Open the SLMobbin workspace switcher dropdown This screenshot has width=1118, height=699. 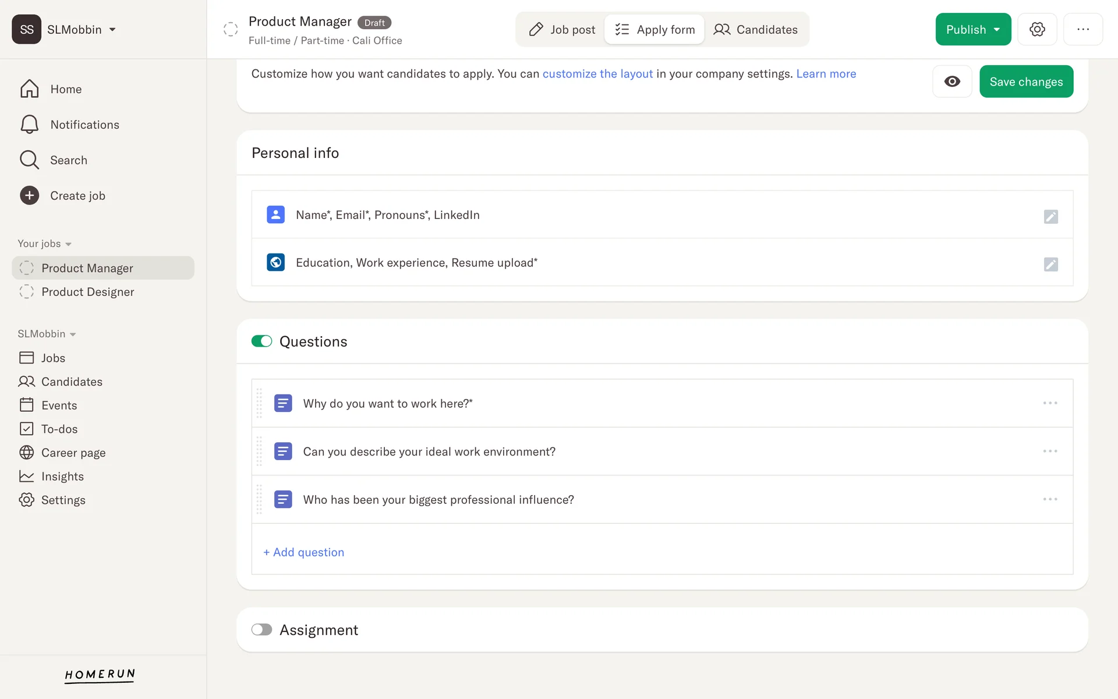pyautogui.click(x=112, y=30)
